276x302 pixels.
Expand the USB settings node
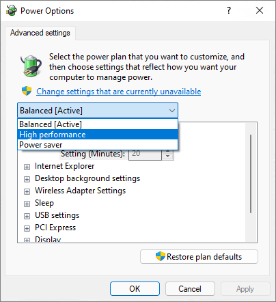(27, 216)
